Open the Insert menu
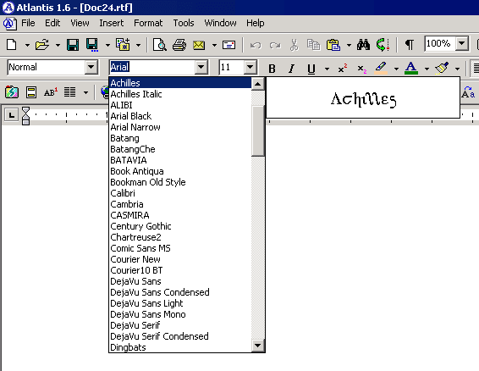This screenshot has height=371, width=479. pyautogui.click(x=111, y=23)
